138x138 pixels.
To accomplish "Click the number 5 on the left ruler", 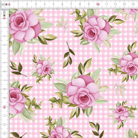I will pyautogui.click(x=4, y=63).
